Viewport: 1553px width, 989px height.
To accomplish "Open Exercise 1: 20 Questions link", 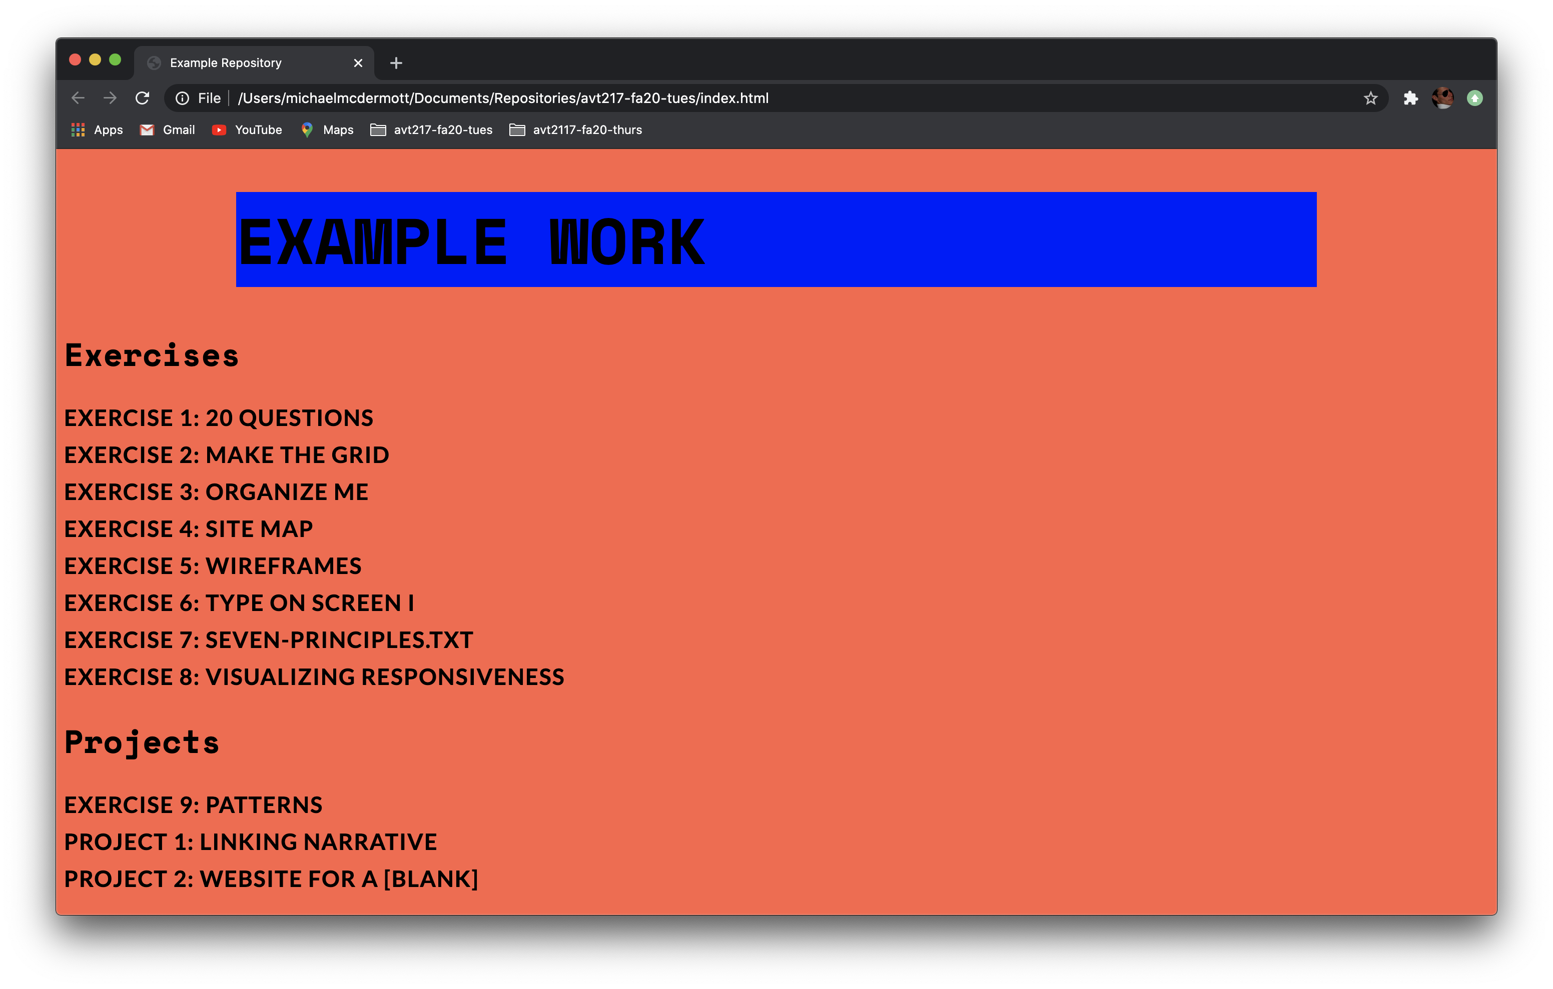I will [x=219, y=418].
